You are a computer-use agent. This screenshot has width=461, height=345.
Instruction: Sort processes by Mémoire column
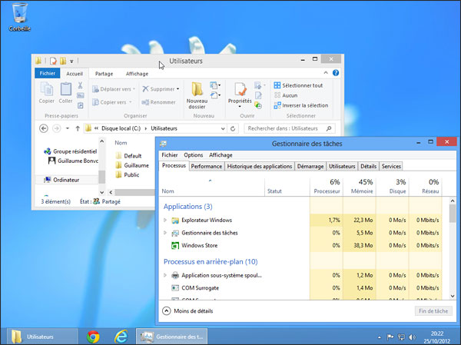(360, 187)
